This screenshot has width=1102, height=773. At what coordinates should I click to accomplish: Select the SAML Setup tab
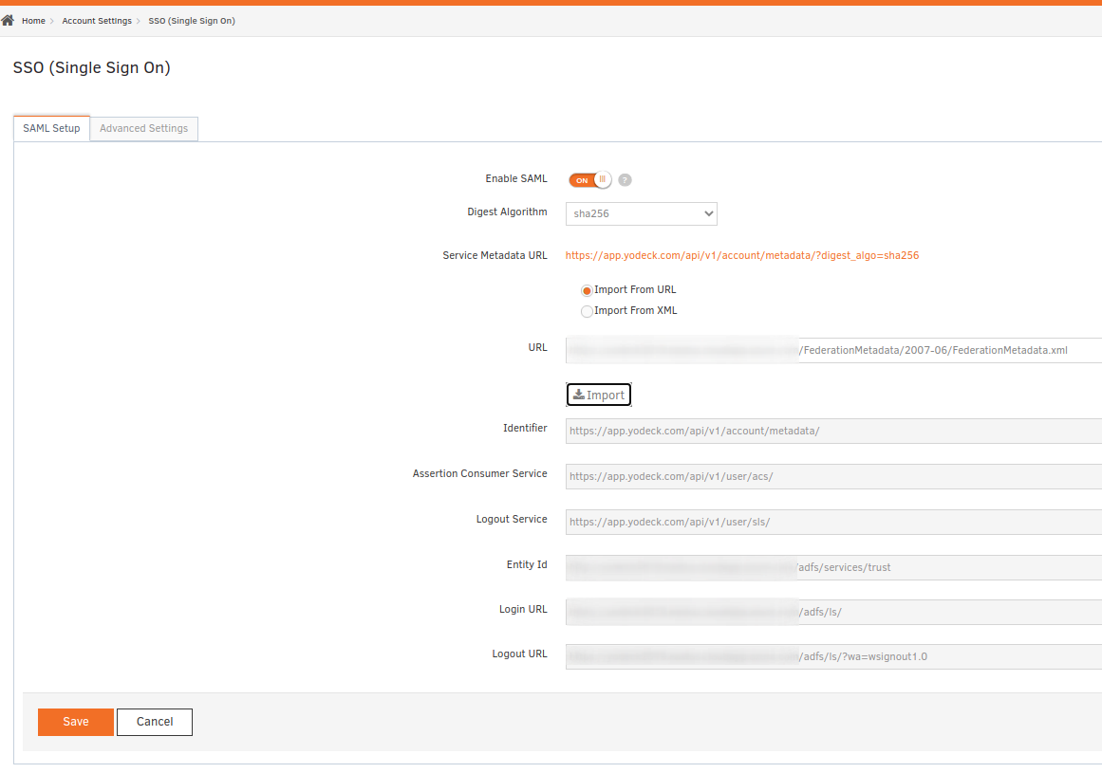point(51,129)
